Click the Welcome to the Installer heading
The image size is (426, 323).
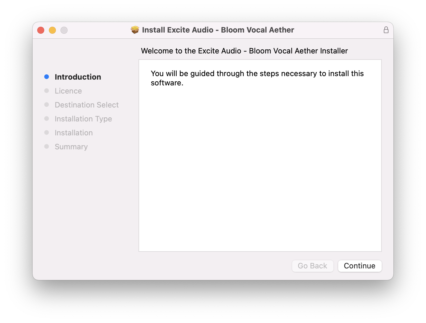244,51
